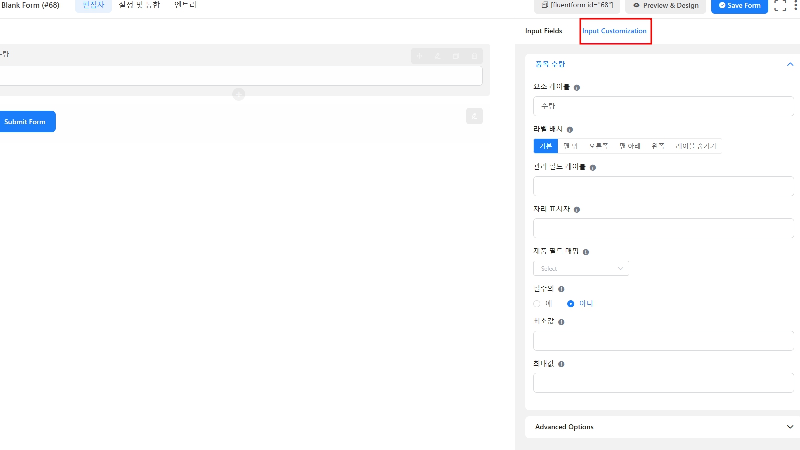Set label placement to 맨 아래
Viewport: 800px width, 450px height.
[630, 146]
